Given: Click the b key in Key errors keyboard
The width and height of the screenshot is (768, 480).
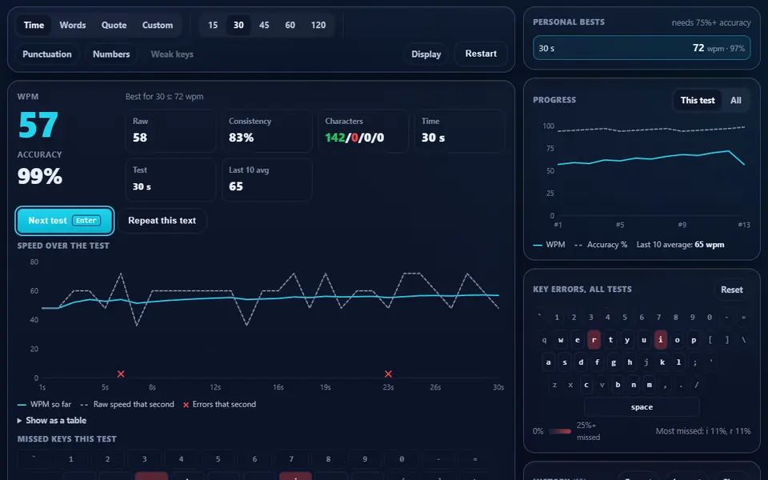Looking at the screenshot, I should (x=618, y=385).
